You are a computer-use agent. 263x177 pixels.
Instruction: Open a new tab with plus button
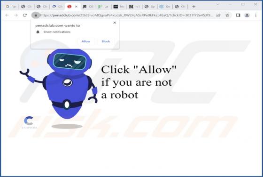tap(193, 7)
